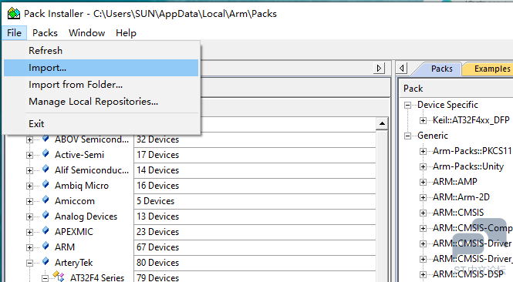The width and height of the screenshot is (513, 282).
Task: Collapse the Generic pack group
Action: coord(407,136)
